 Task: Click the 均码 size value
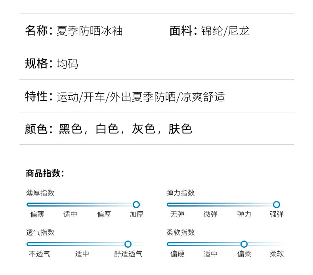(x=67, y=64)
